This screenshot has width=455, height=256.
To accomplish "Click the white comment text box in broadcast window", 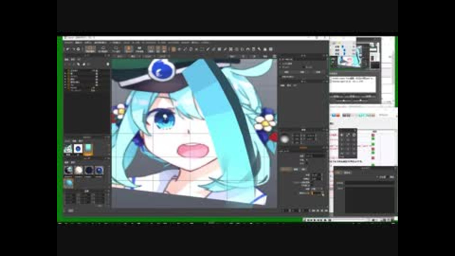I will pos(353,84).
